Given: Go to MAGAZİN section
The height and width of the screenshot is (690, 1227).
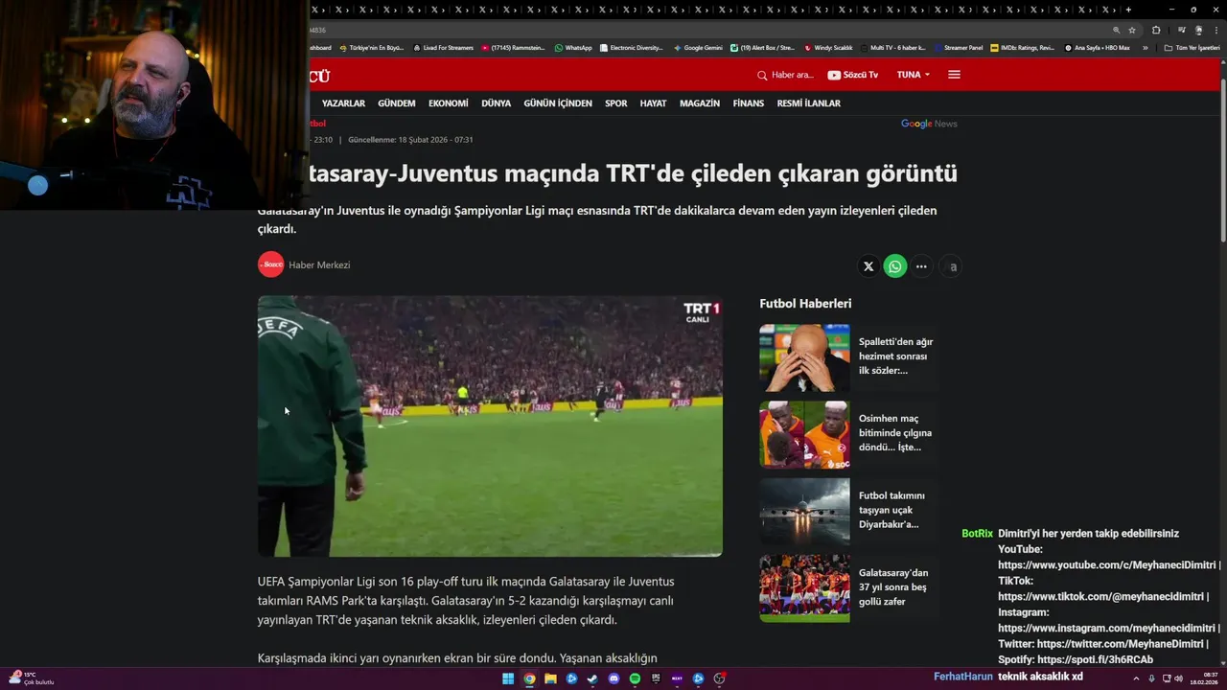Looking at the screenshot, I should click(700, 103).
